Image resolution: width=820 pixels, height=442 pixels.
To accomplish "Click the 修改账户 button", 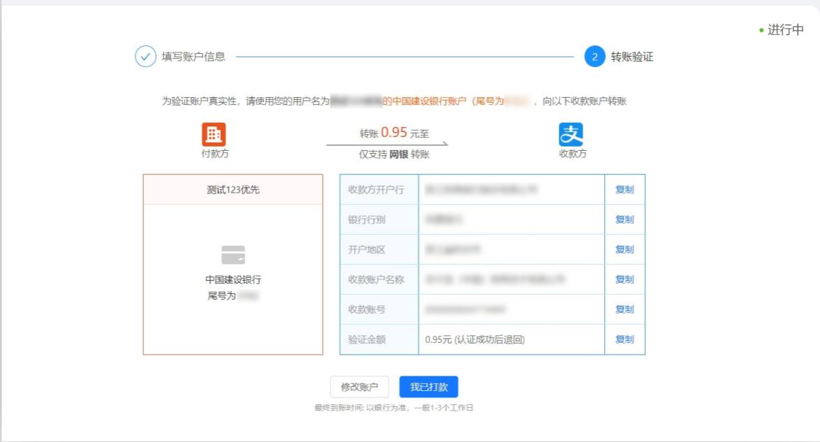I will click(x=359, y=385).
